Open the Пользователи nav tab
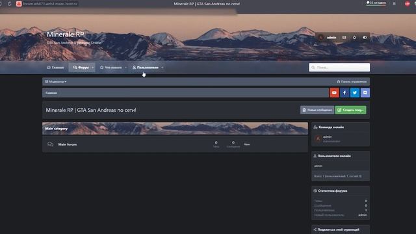This screenshot has height=234, width=416. (146, 68)
